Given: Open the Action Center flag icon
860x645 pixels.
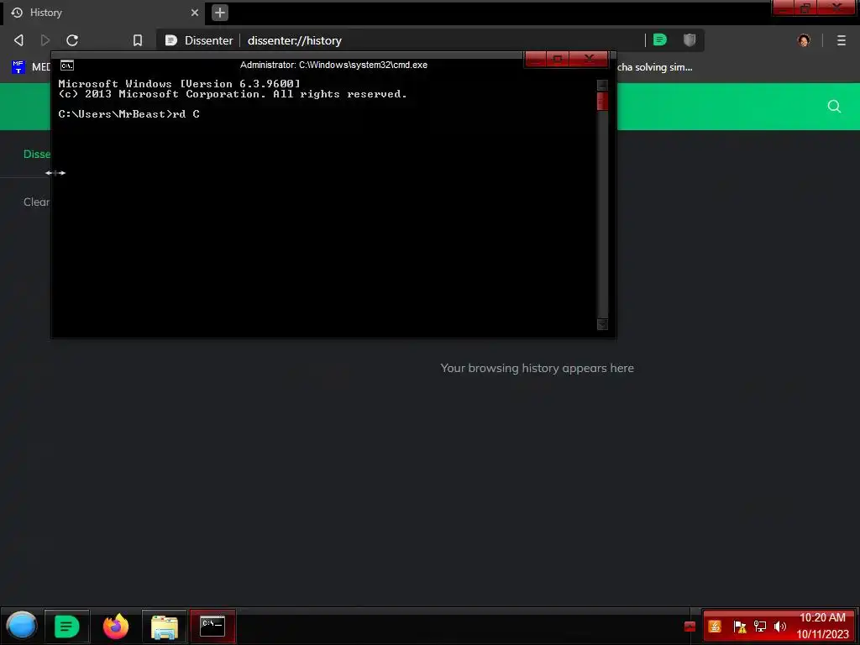Looking at the screenshot, I should 739,627.
